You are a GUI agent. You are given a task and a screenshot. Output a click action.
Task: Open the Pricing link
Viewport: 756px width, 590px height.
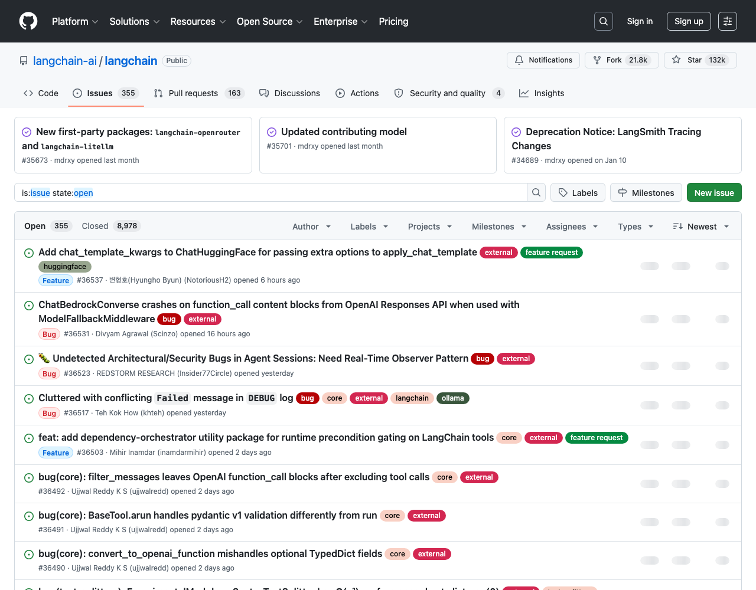[393, 21]
